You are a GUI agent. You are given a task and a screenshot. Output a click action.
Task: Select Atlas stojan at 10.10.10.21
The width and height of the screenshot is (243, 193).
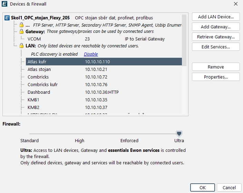point(39,70)
